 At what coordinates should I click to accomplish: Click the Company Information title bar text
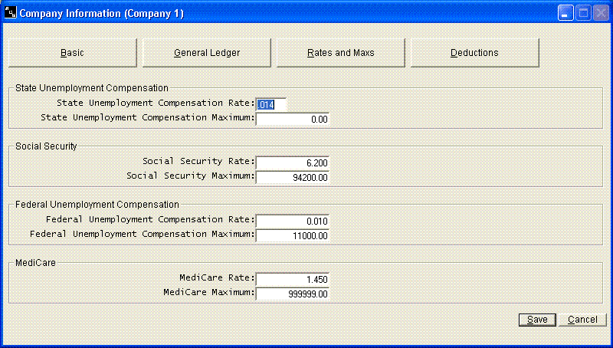[x=100, y=13]
